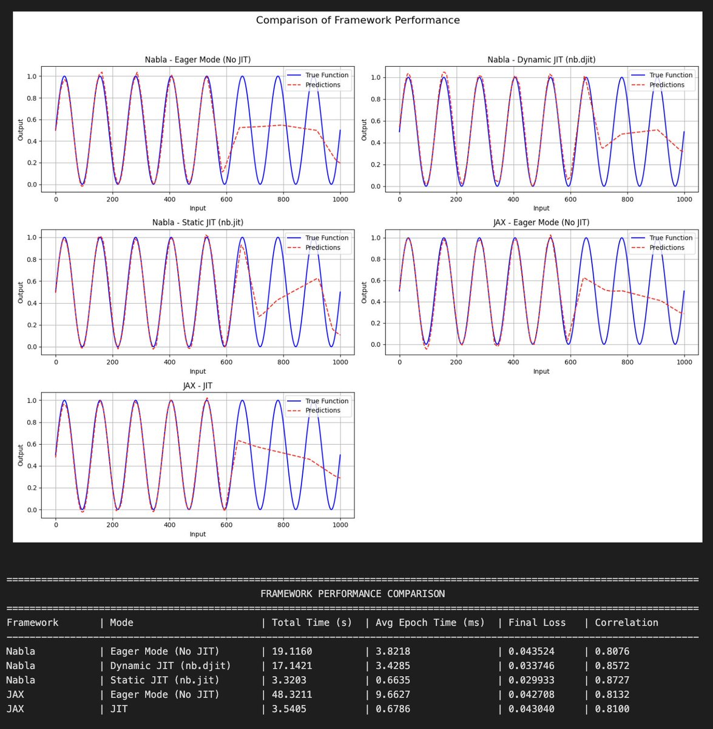The image size is (713, 729).
Task: Click the 'Framework' column header
Action: click(33, 623)
